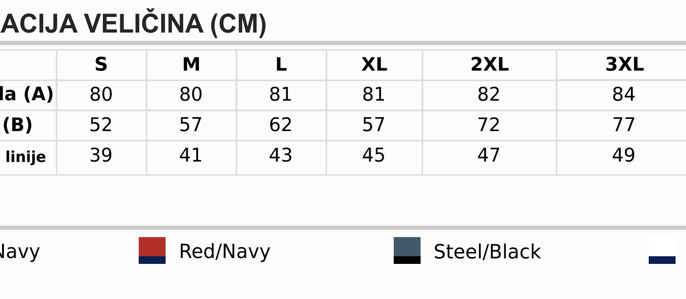Click the L size column header
686x299 pixels.
click(x=281, y=65)
